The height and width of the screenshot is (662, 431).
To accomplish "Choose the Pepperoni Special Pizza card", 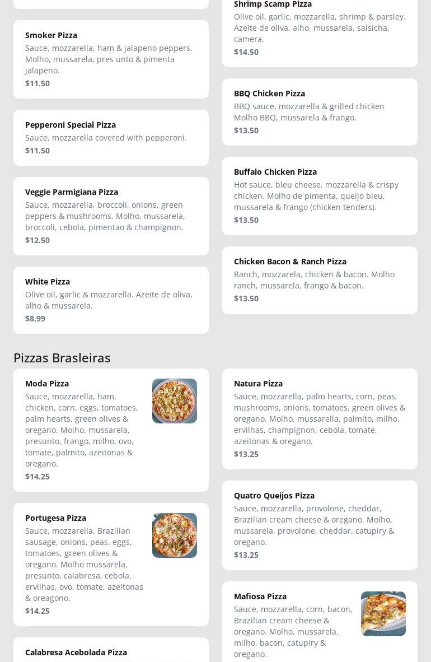I will (111, 138).
